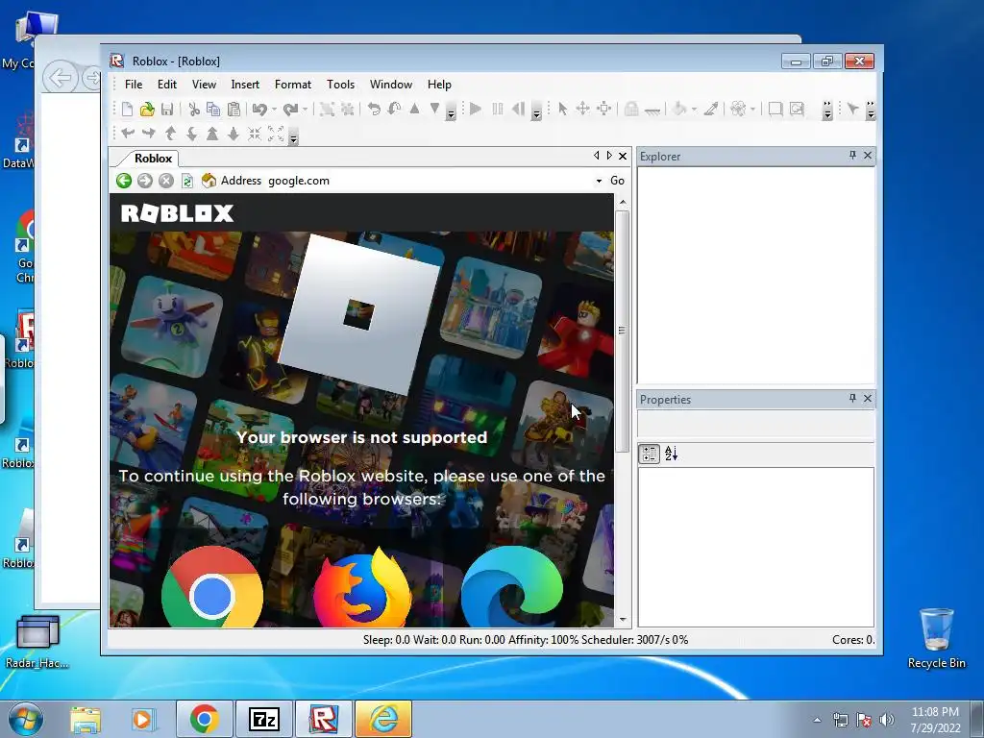
Task: Save with the floppy disk icon
Action: (167, 110)
